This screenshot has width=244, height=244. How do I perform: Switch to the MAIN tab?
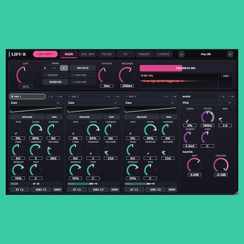point(69,54)
